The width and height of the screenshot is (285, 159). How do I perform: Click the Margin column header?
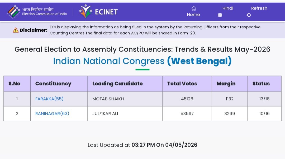226,84
